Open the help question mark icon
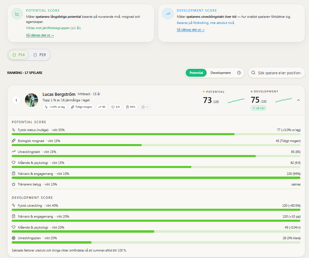Screen dimensions: 309x258 point(239,73)
